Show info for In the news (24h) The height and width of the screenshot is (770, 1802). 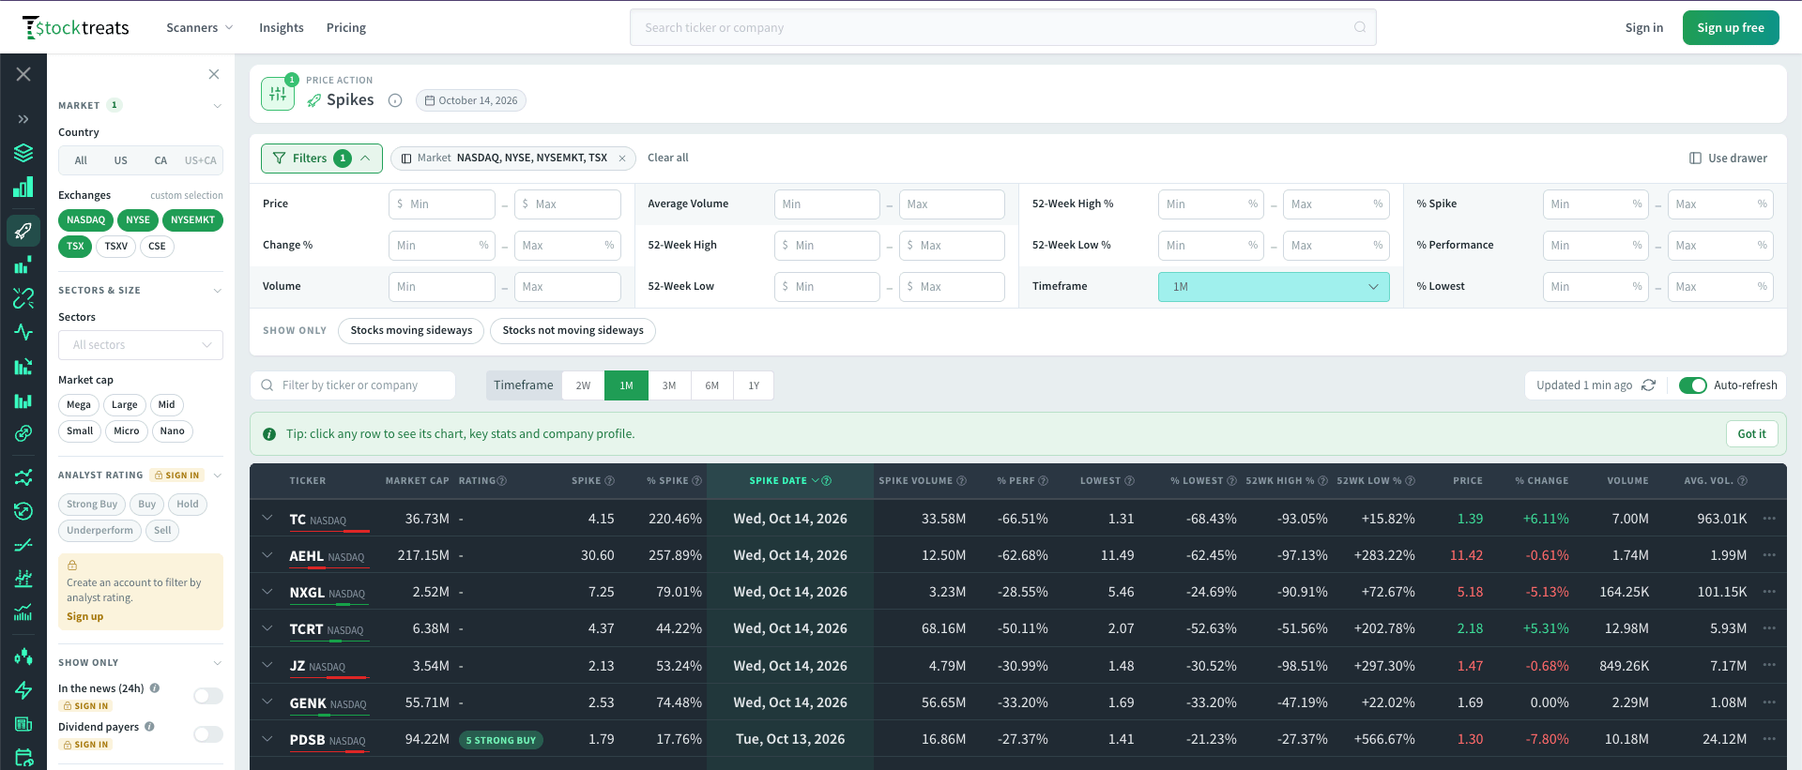(155, 688)
